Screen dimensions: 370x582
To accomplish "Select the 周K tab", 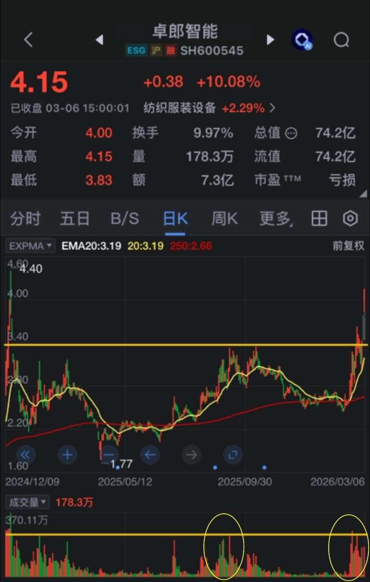I will [x=225, y=218].
